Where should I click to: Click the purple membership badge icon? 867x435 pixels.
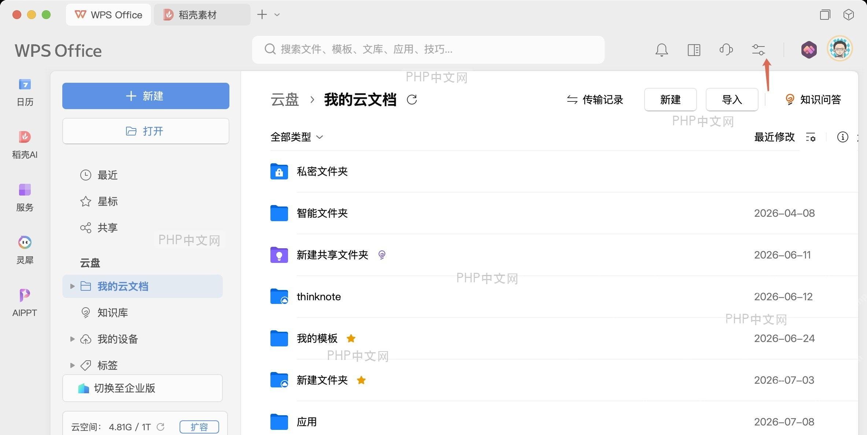tap(809, 49)
